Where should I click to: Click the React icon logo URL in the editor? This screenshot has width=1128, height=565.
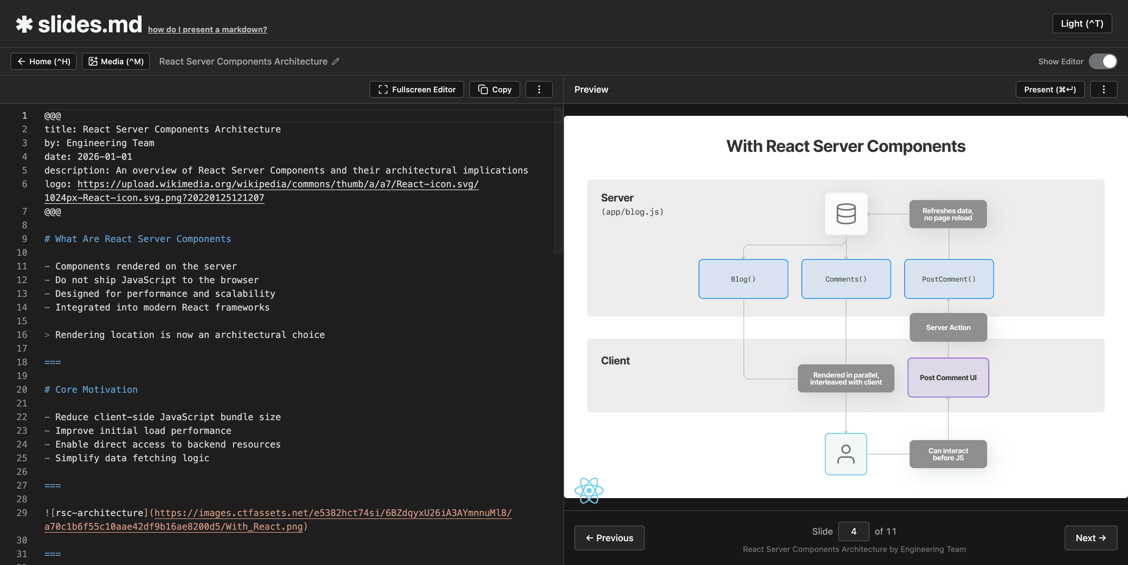(x=278, y=184)
